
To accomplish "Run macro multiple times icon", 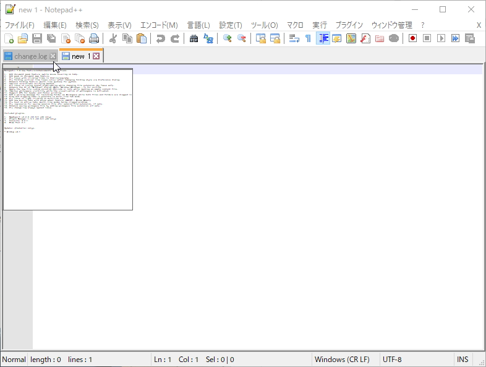I will click(455, 38).
